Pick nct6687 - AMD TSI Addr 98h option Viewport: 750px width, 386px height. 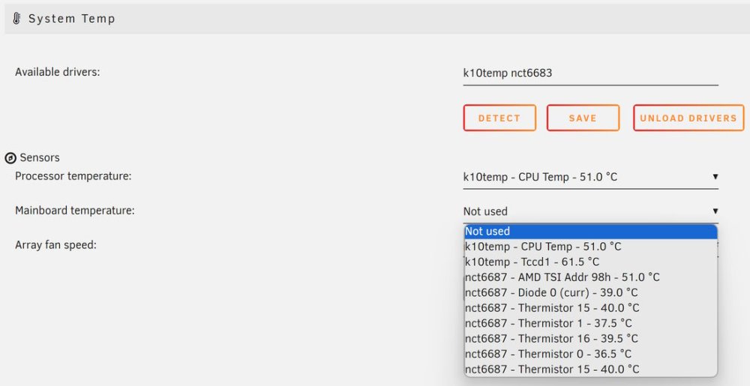591,277
